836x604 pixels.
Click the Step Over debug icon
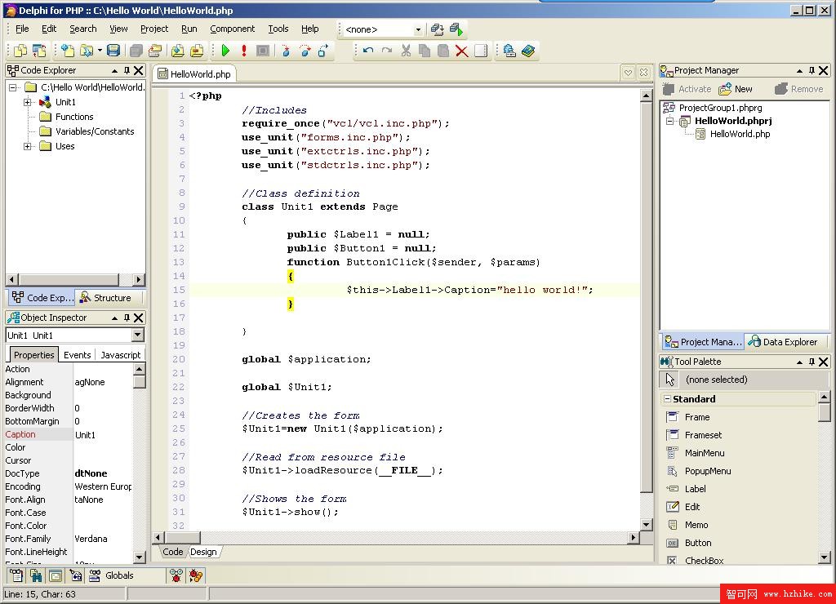coord(305,51)
